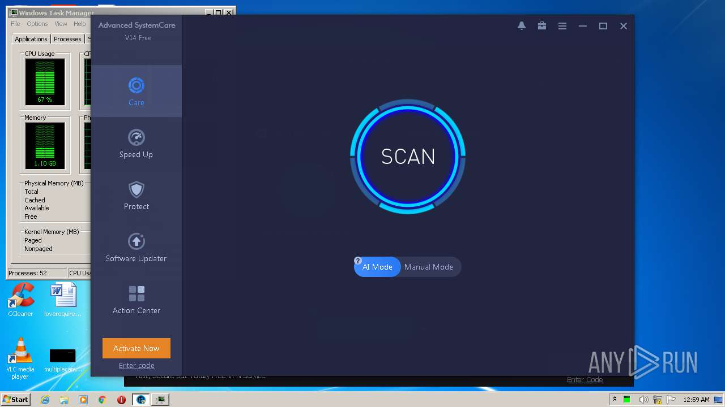
Task: Select Processes tab in Task Manager
Action: 67,39
